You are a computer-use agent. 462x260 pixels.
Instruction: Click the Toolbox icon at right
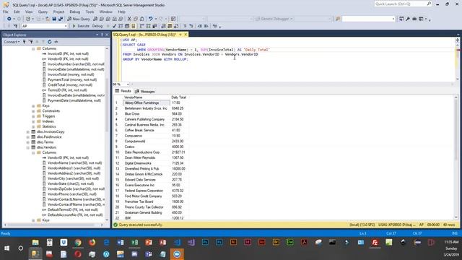[x=414, y=19]
